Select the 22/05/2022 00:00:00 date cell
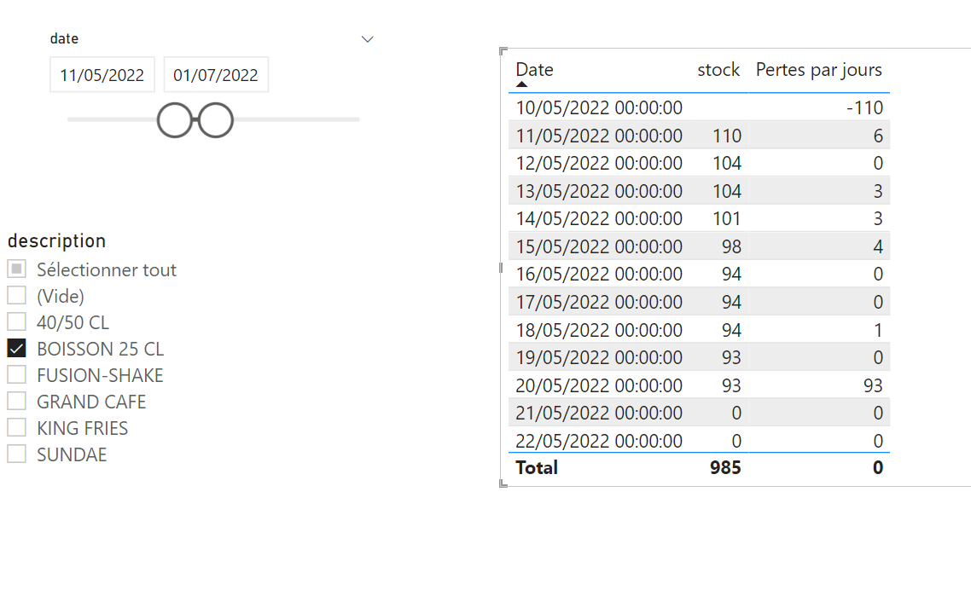Screen dimensions: 971x596 pyautogui.click(x=599, y=441)
